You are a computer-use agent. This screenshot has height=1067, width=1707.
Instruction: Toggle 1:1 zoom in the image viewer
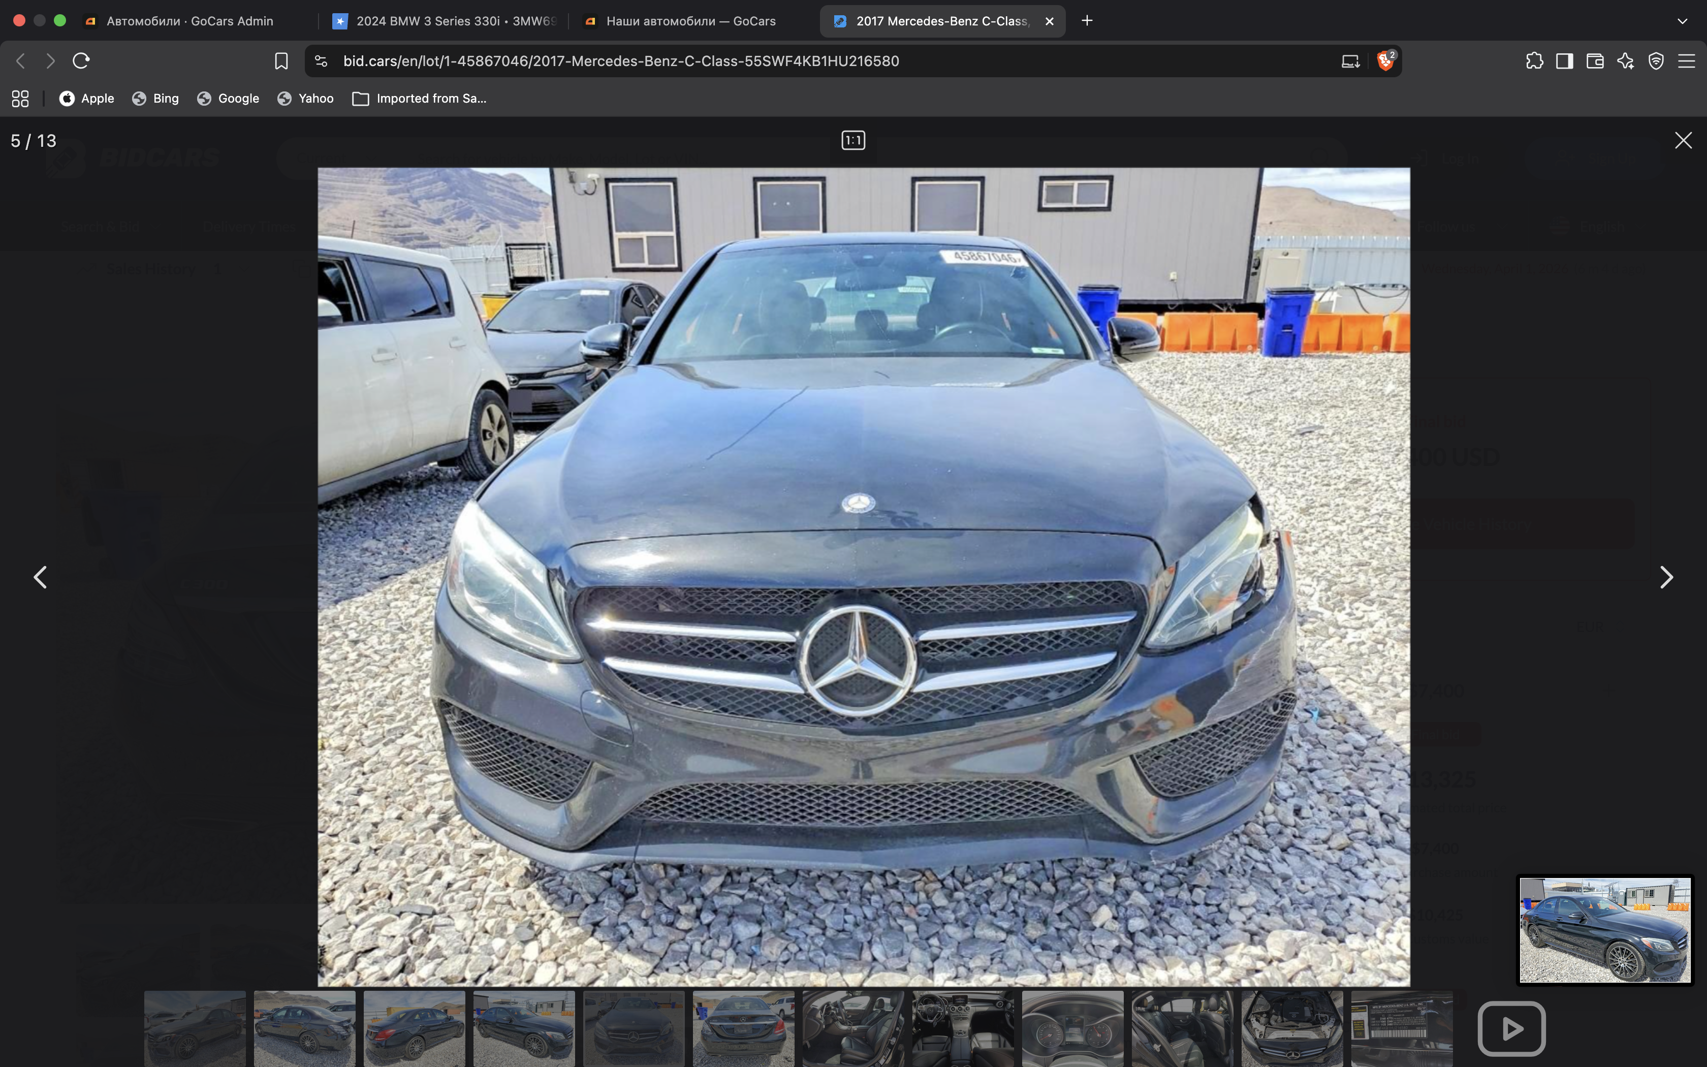pyautogui.click(x=853, y=140)
